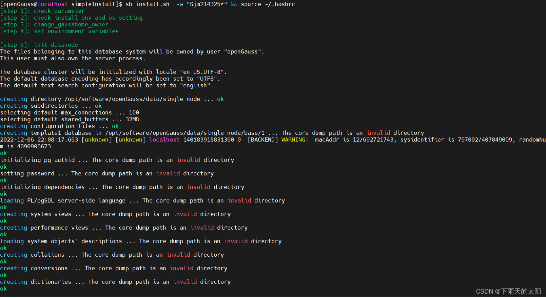
Task: Click the '[BACKEND]' tag in the log line
Action: [x=263, y=140]
